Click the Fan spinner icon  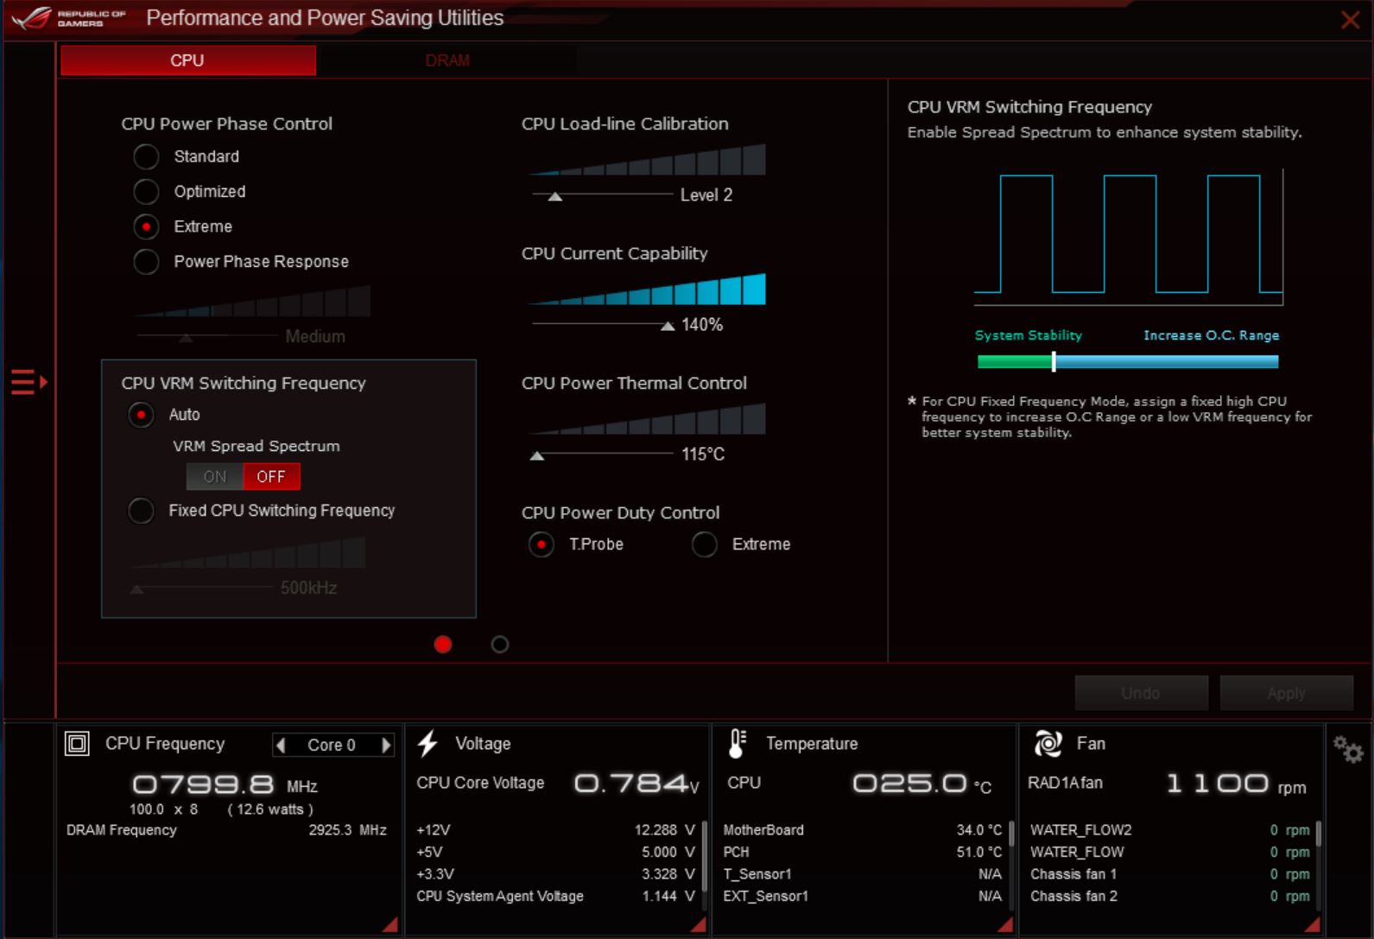(x=1048, y=743)
